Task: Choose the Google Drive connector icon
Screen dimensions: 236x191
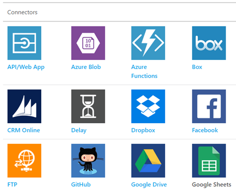Action: click(x=148, y=161)
